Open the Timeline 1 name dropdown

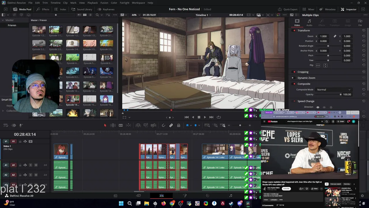pos(203,15)
